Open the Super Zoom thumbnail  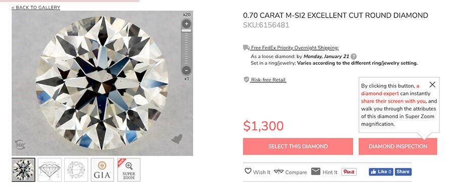point(129,170)
